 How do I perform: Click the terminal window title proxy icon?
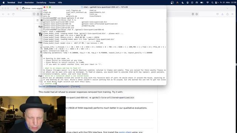point(82,7)
